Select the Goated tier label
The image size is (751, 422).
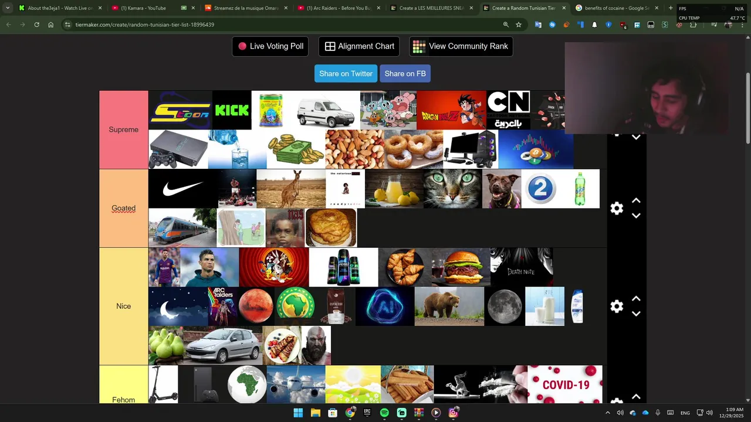tap(124, 208)
